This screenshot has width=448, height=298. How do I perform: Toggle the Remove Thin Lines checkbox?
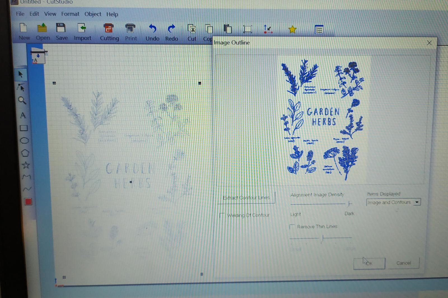(x=292, y=227)
